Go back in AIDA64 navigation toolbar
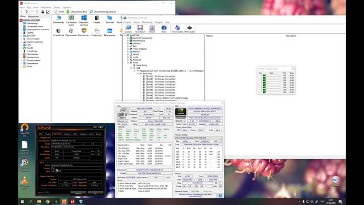The width and height of the screenshot is (364, 205). [x=22, y=11]
